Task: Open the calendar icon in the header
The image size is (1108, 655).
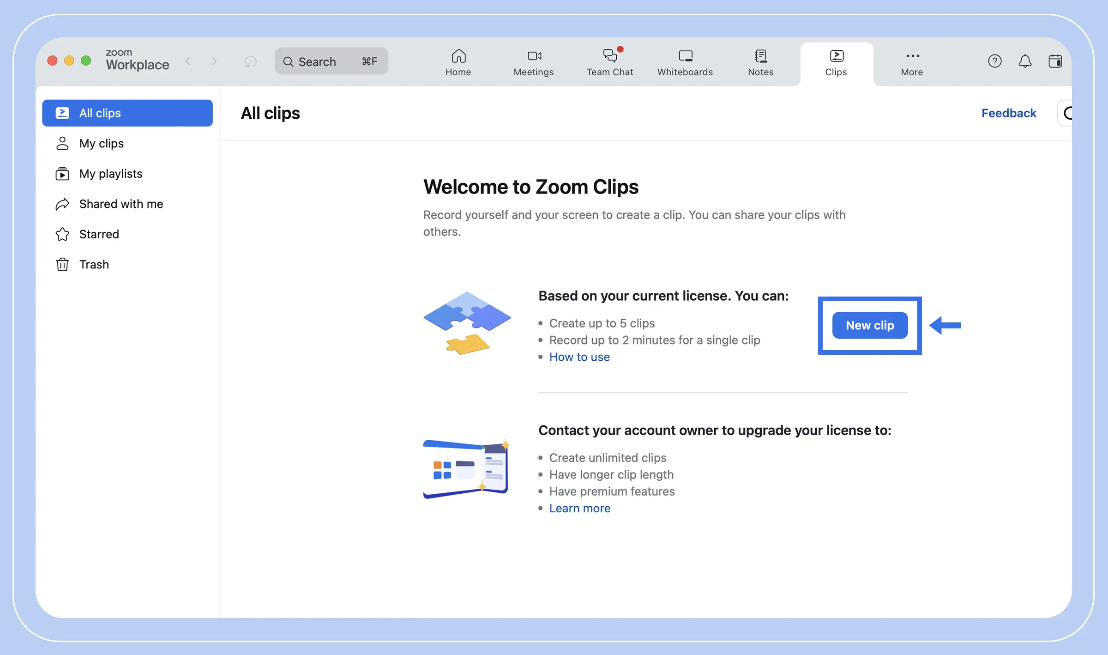Action: 1055,61
